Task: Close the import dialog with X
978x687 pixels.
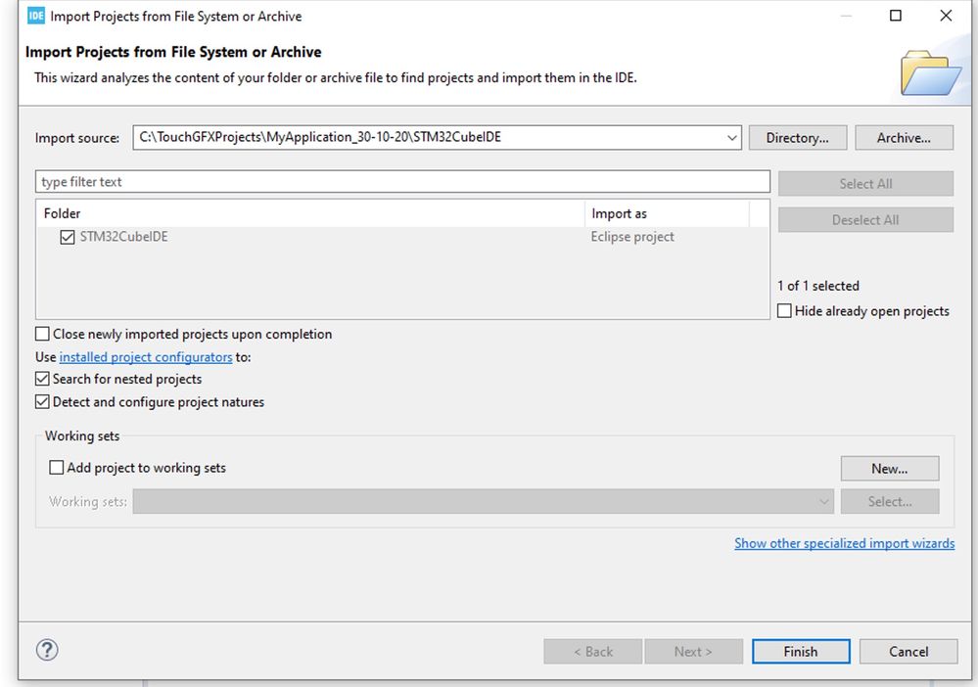Action: pos(946,16)
